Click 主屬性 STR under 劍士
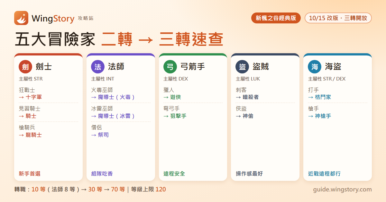This screenshot has width=386, height=202. pyautogui.click(x=31, y=79)
